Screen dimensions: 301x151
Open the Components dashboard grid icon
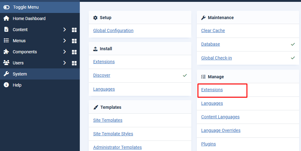74,52
